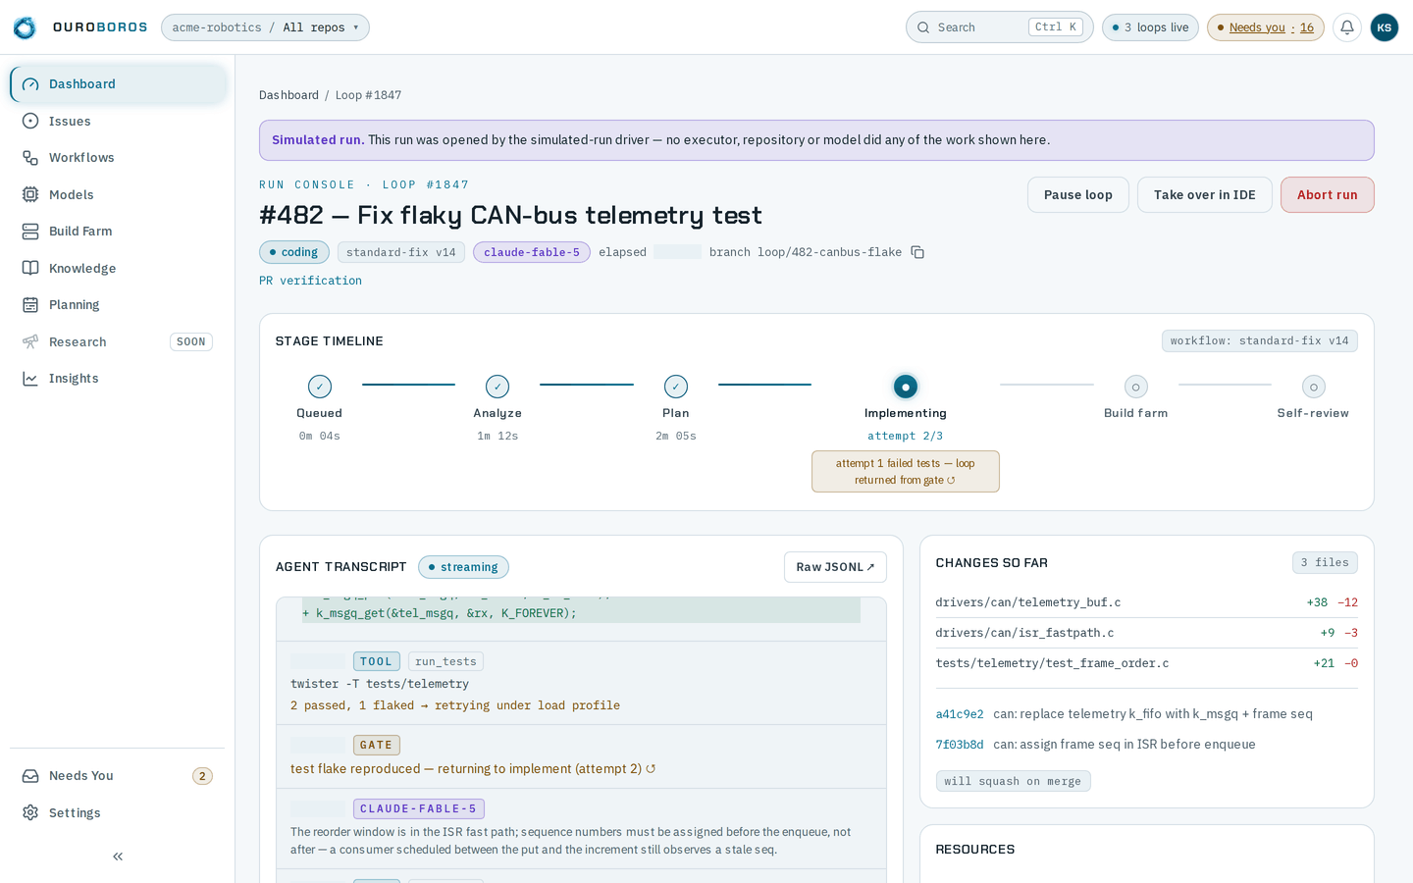Click the Models chip icon
The width and height of the screenshot is (1413, 883).
[x=30, y=194]
